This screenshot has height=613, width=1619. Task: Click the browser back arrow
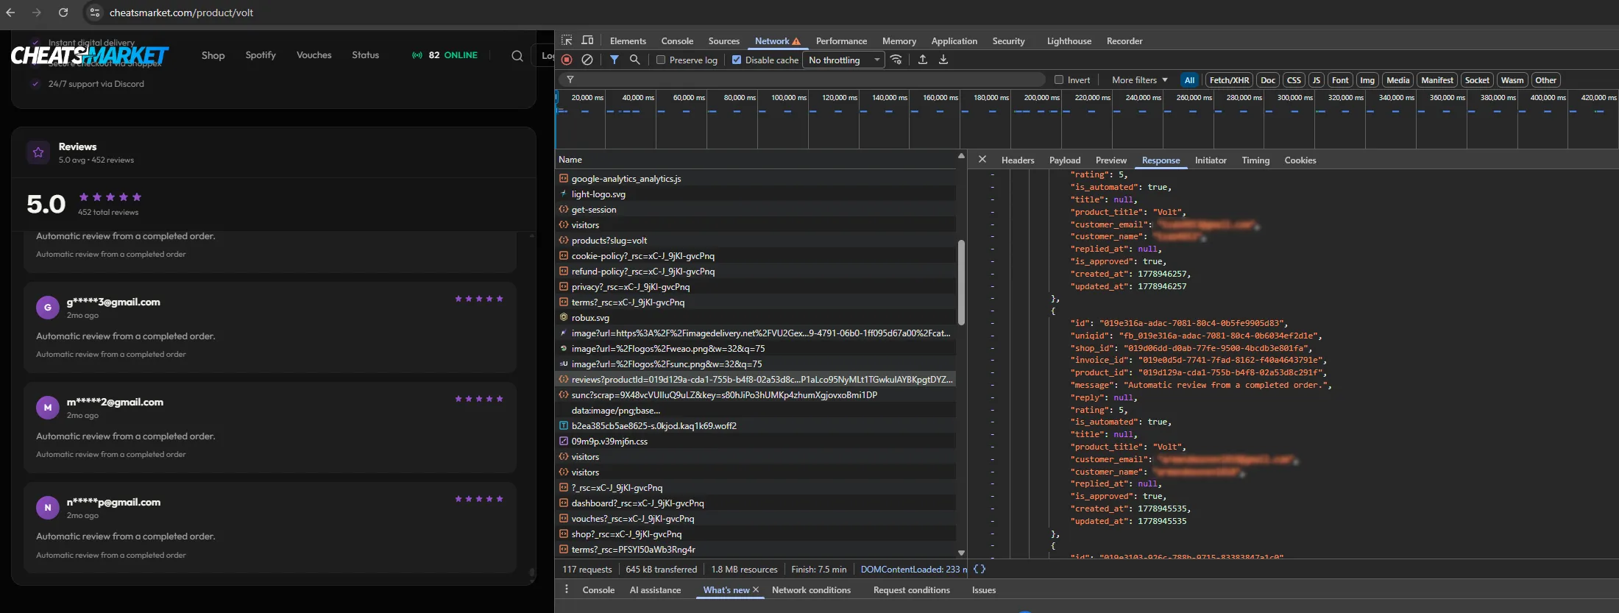(x=10, y=13)
